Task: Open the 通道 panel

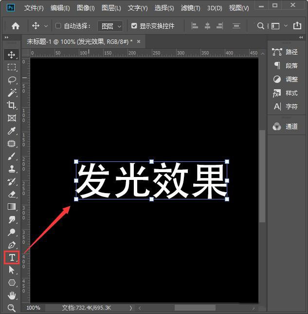Action: [285, 126]
